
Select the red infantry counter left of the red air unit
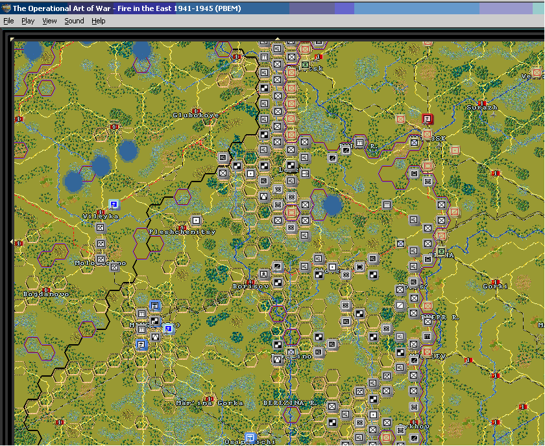coord(400,119)
